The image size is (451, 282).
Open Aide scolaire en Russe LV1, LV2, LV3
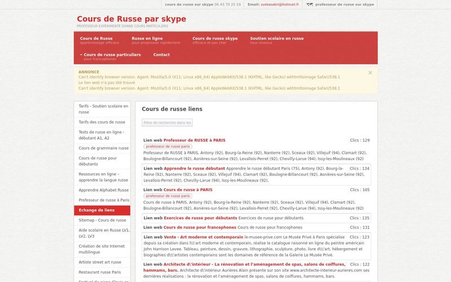102,233
